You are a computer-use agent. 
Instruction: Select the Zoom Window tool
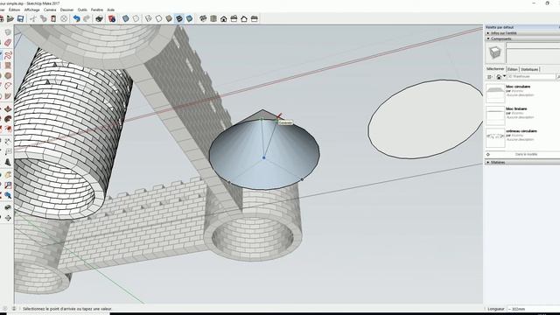pyautogui.click(x=8, y=185)
